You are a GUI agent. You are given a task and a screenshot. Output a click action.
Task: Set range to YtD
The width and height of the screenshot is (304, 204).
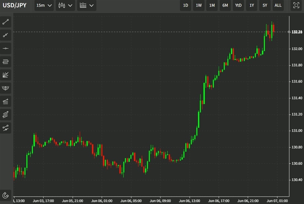pyautogui.click(x=238, y=5)
